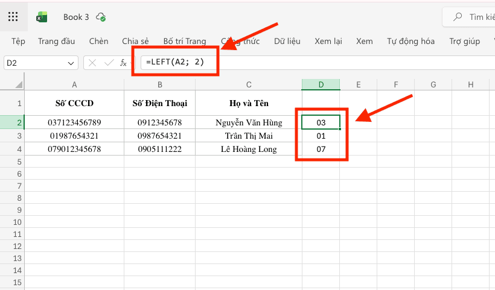The height and width of the screenshot is (290, 495).
Task: Open the Tệp menu
Action: pyautogui.click(x=18, y=41)
